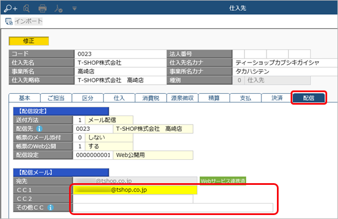Click the 種別 code field showing 0

click(x=239, y=80)
